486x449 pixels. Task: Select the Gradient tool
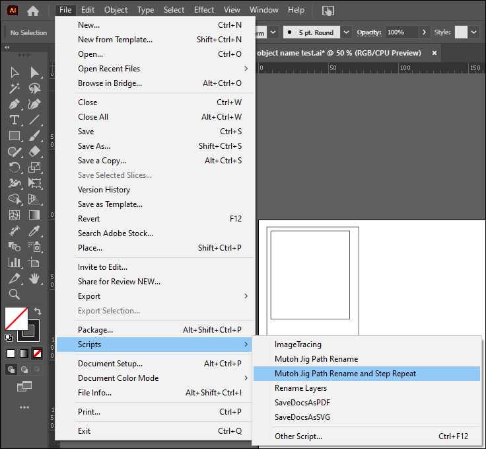point(34,215)
